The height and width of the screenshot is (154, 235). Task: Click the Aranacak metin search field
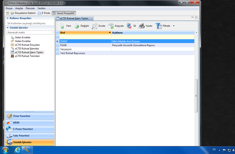point(30,33)
